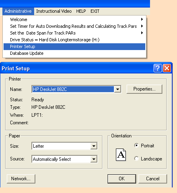Open the paper Size dropdown

[x=65, y=146]
